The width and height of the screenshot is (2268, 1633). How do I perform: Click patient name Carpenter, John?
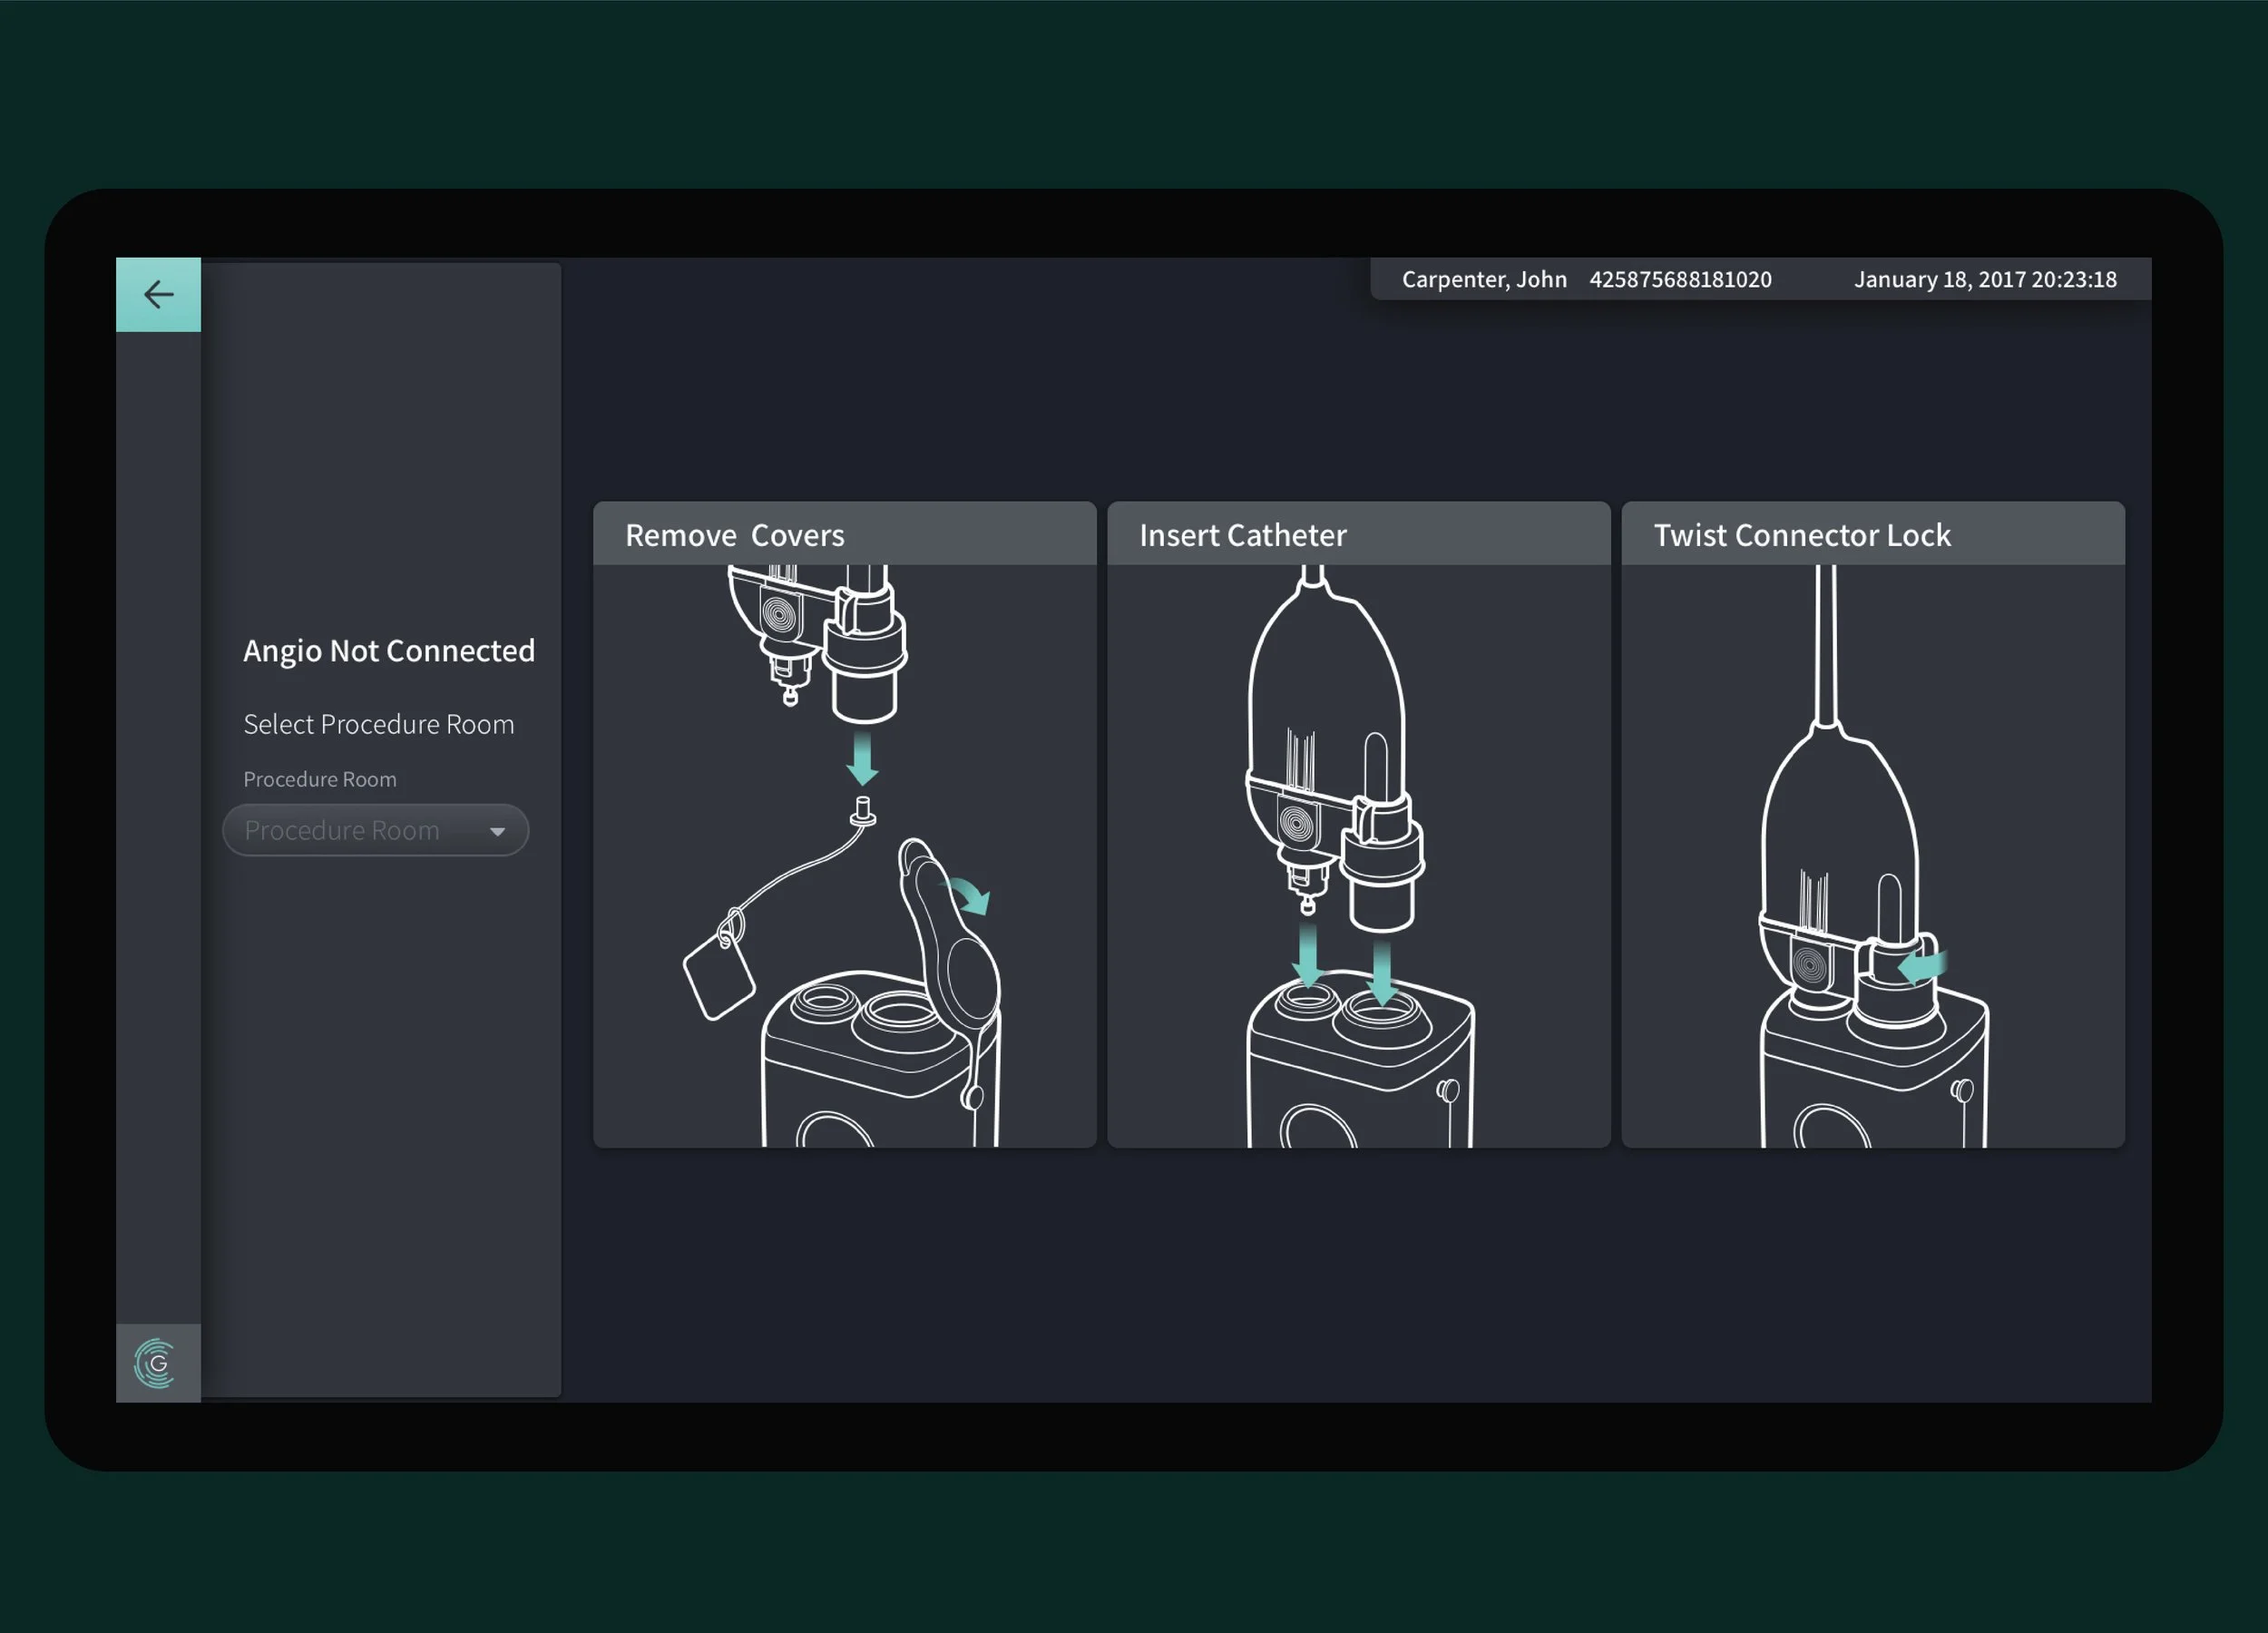coord(1483,280)
